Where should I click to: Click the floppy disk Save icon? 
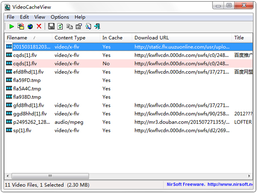coord(51,26)
